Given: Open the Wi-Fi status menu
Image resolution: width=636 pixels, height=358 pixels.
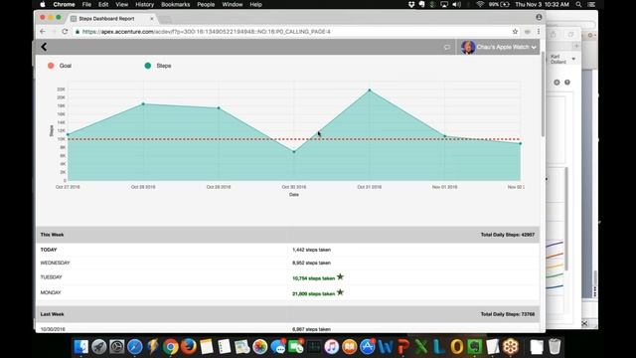Looking at the screenshot, I should pos(480,4).
